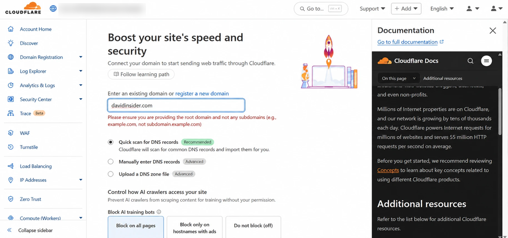The width and height of the screenshot is (508, 238).
Task: Select Manually enter DNS records option
Action: pos(111,162)
